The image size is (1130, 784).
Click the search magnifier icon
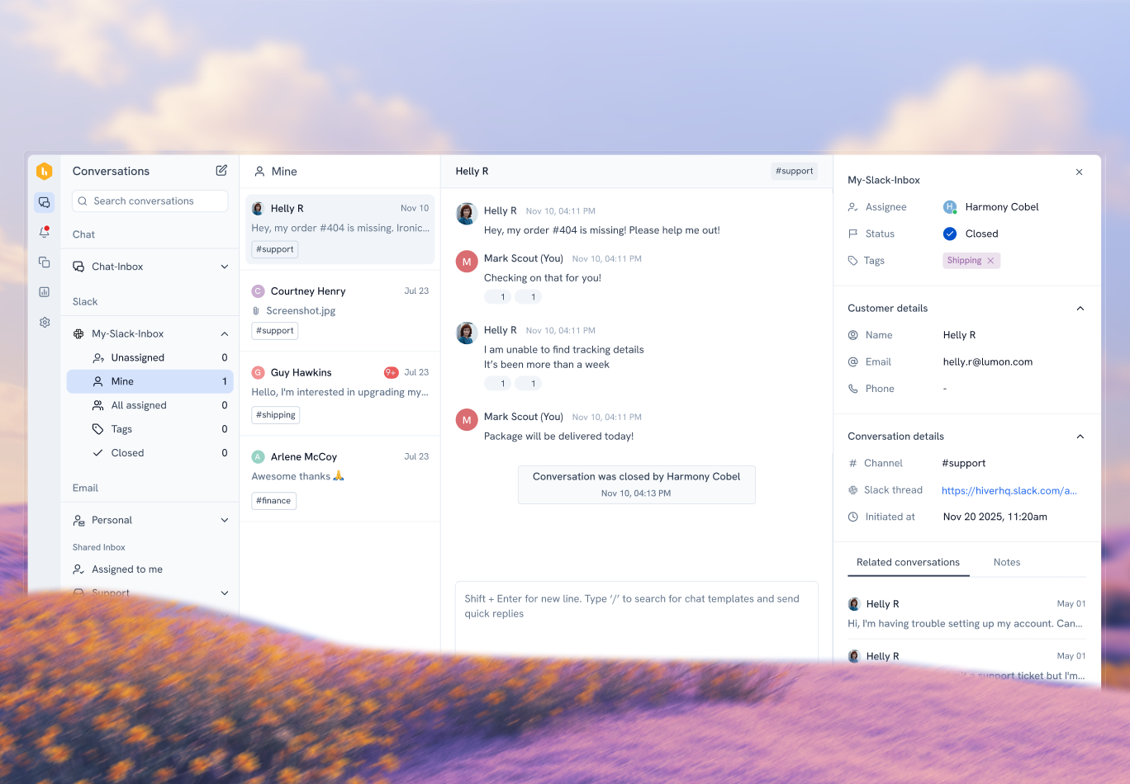tap(83, 201)
